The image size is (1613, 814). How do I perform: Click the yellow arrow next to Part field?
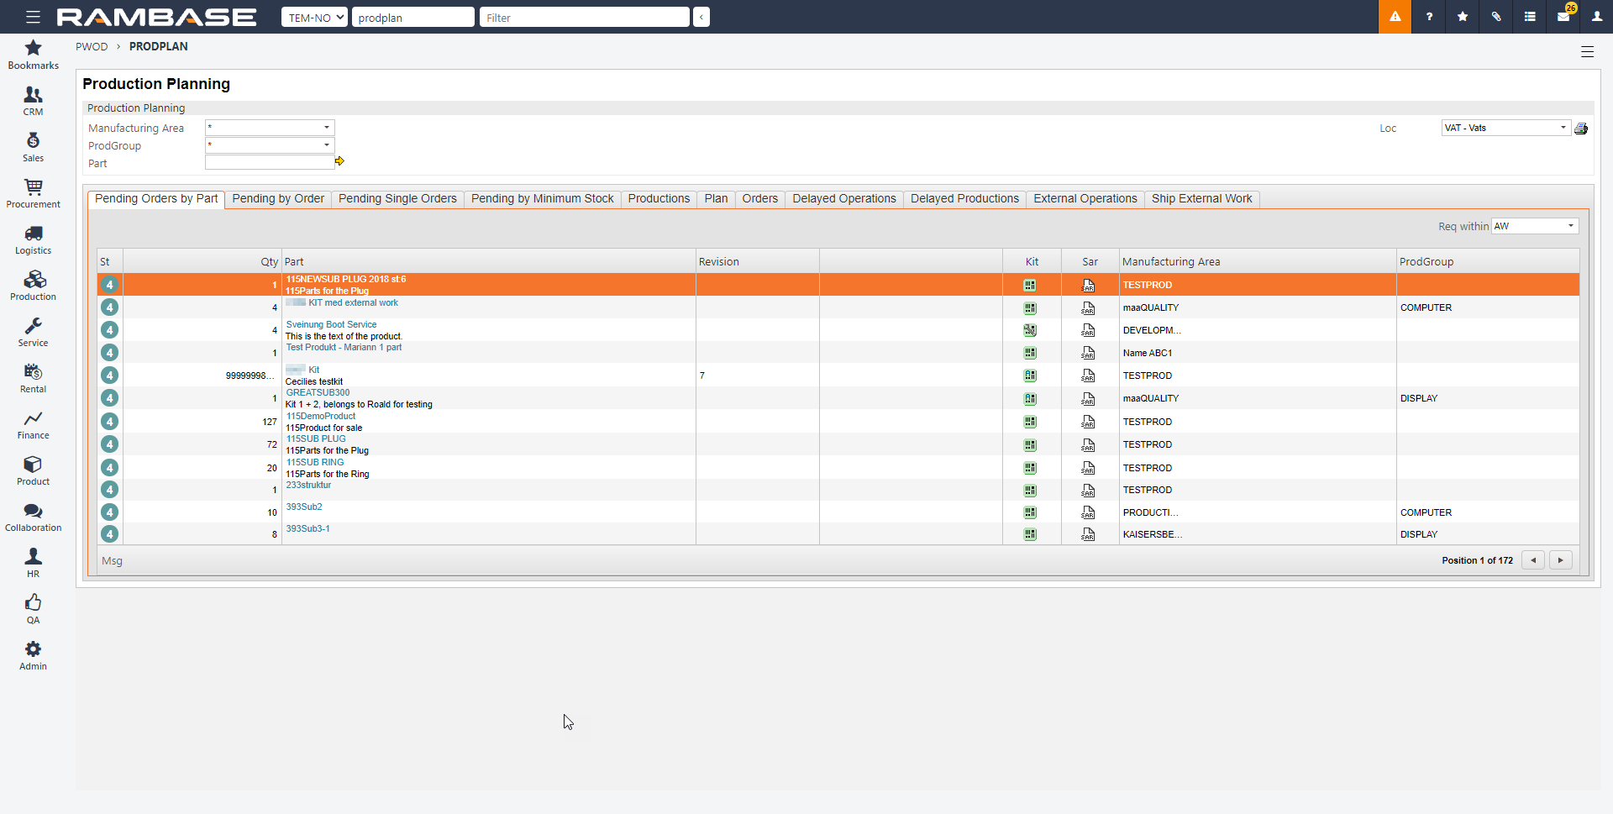coord(339,161)
